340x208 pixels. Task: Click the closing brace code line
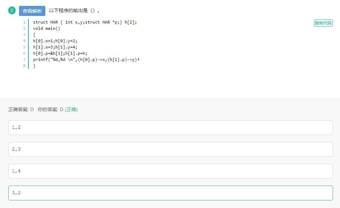pyautogui.click(x=34, y=66)
